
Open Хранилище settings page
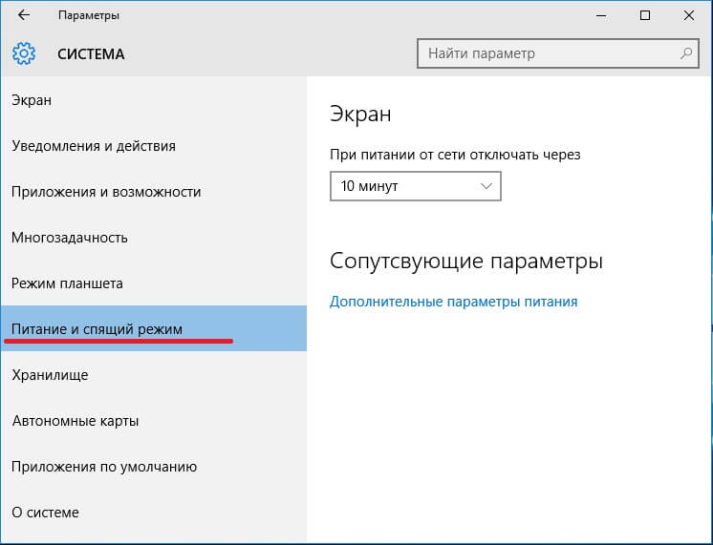50,375
